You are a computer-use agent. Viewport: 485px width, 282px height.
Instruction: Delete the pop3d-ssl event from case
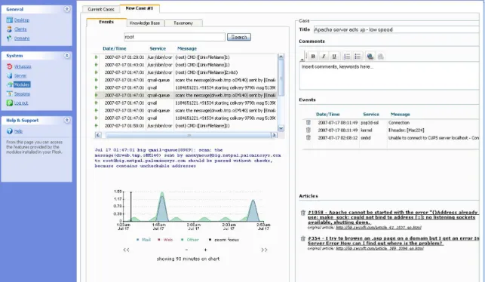308,122
